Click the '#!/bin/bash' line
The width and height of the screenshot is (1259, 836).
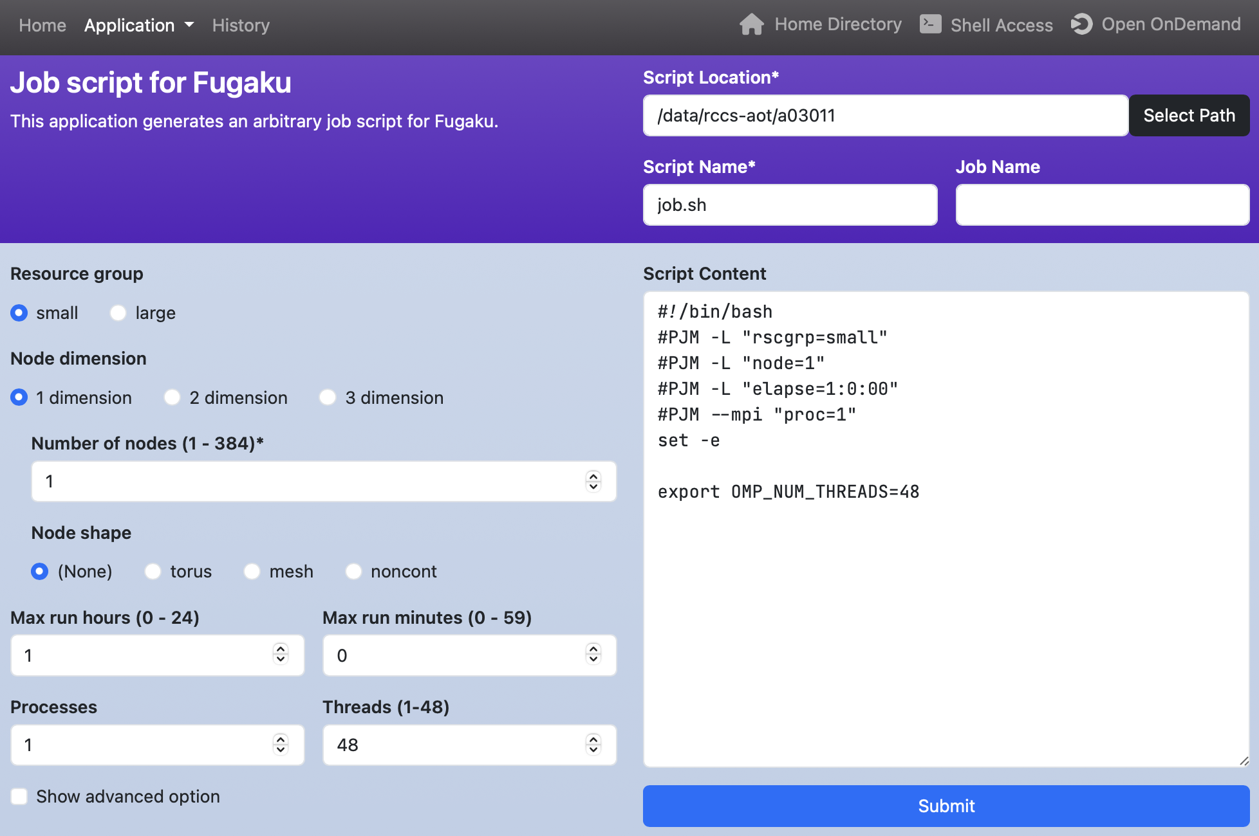point(715,312)
